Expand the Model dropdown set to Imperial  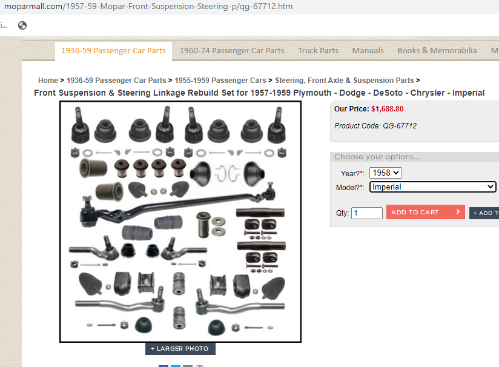(432, 187)
